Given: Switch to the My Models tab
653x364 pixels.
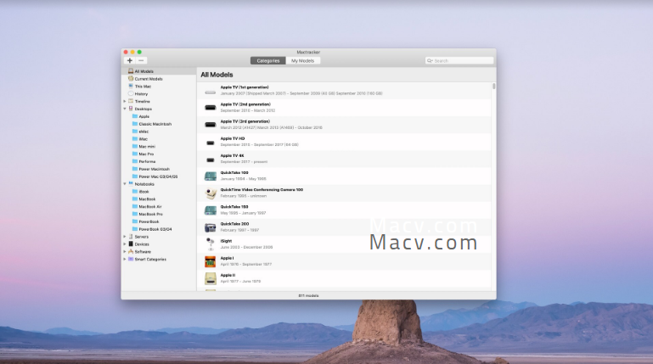Looking at the screenshot, I should [303, 61].
